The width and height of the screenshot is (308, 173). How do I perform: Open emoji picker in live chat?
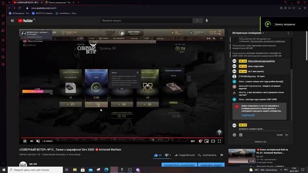[234, 135]
